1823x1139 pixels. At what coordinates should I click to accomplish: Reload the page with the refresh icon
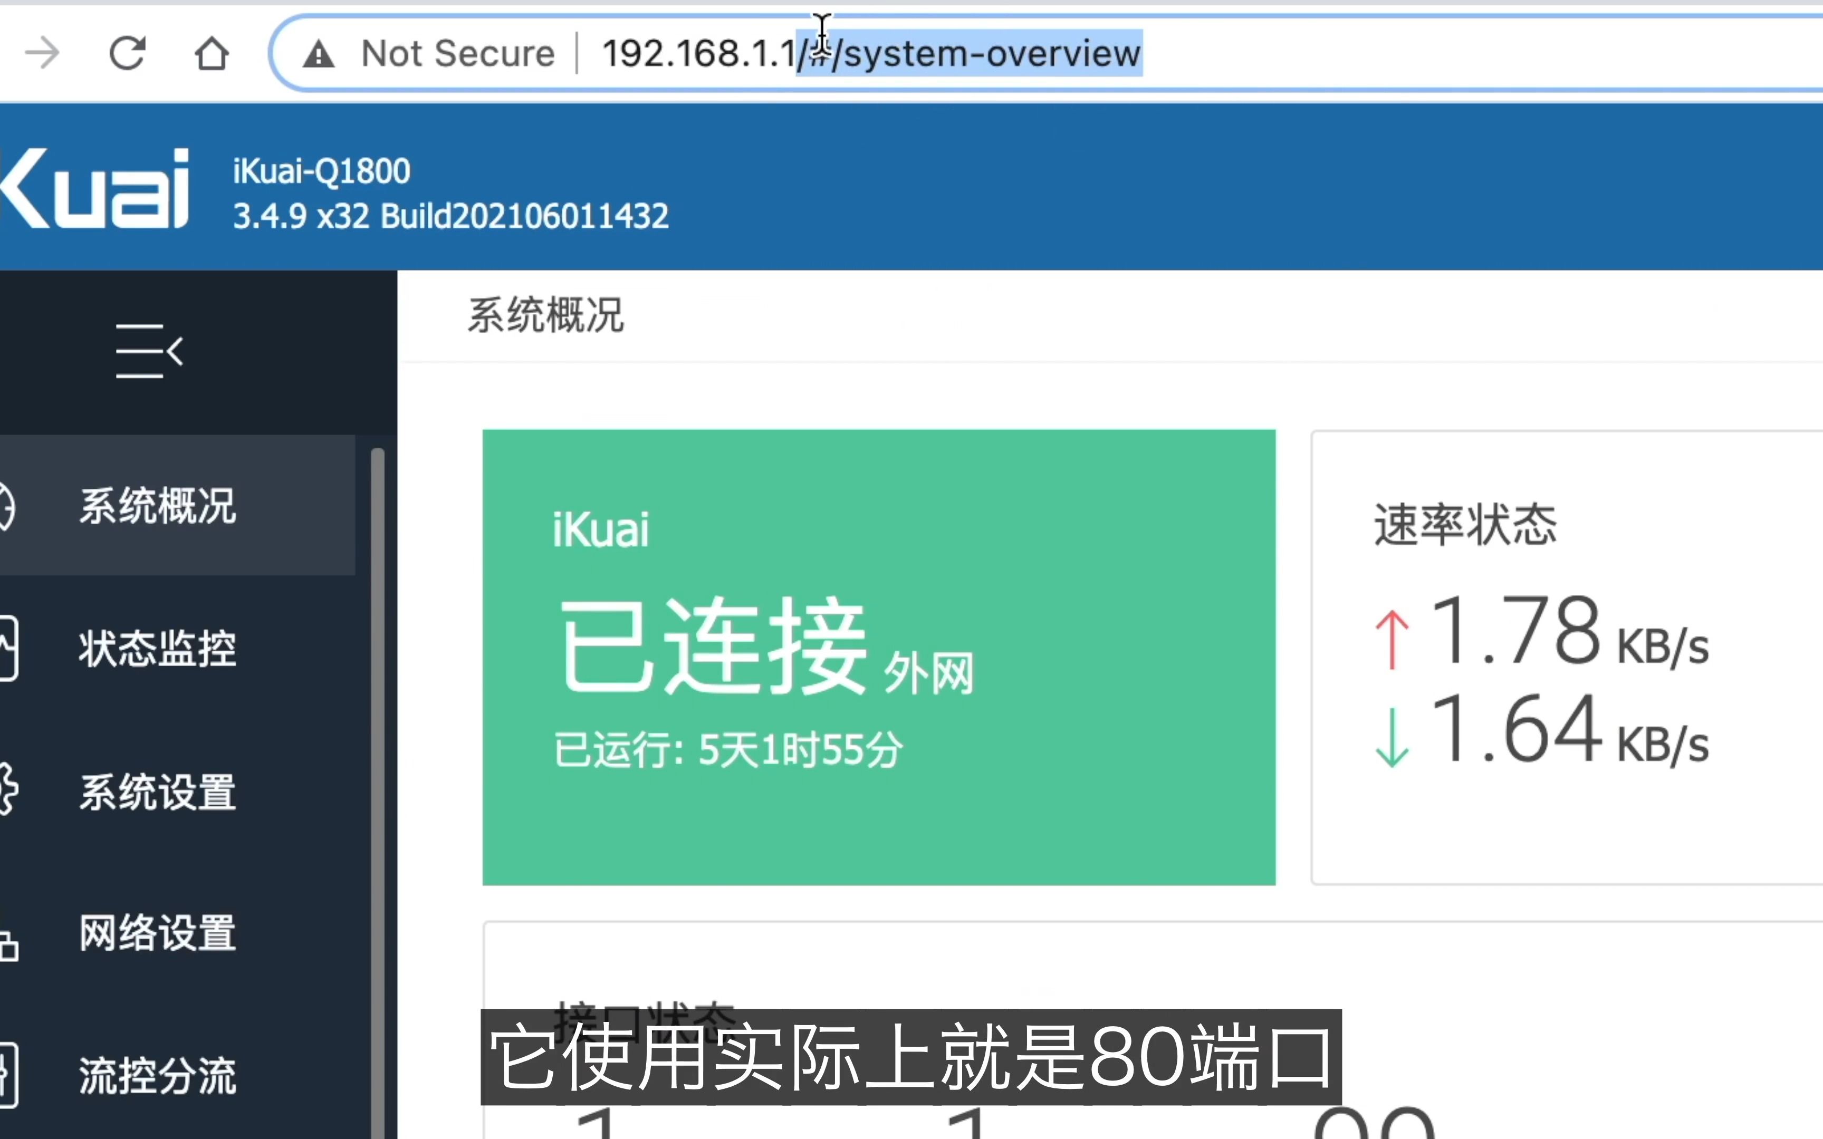click(x=127, y=53)
